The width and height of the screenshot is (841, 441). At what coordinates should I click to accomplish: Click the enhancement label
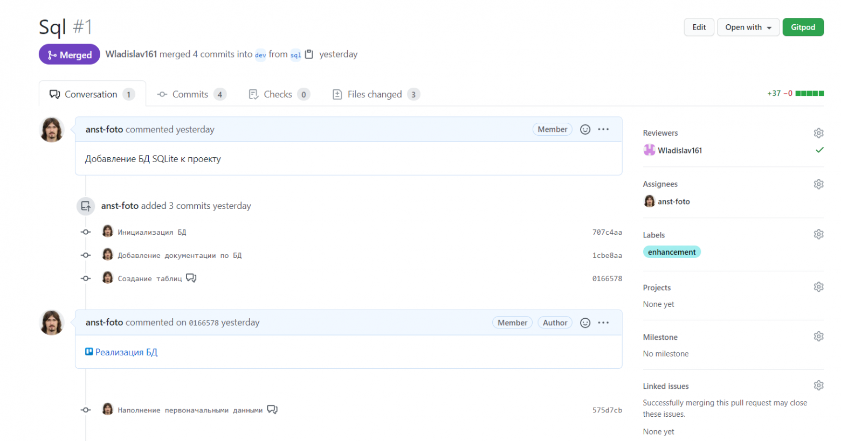671,251
